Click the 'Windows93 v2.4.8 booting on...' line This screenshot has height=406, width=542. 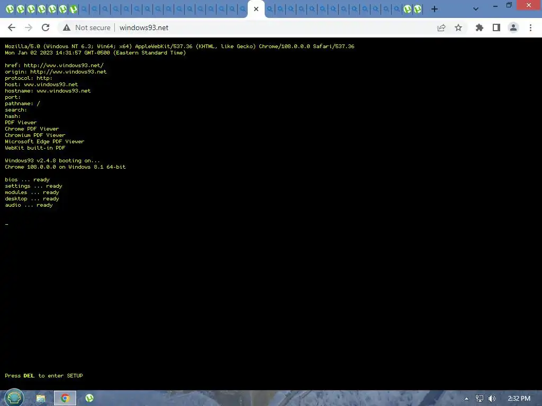[52, 161]
